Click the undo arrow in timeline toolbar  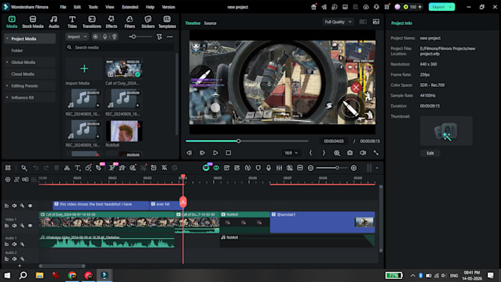tap(35, 168)
